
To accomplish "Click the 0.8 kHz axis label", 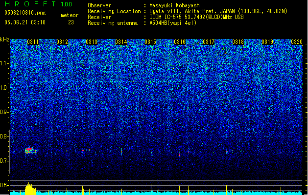I will [x=4, y=136].
